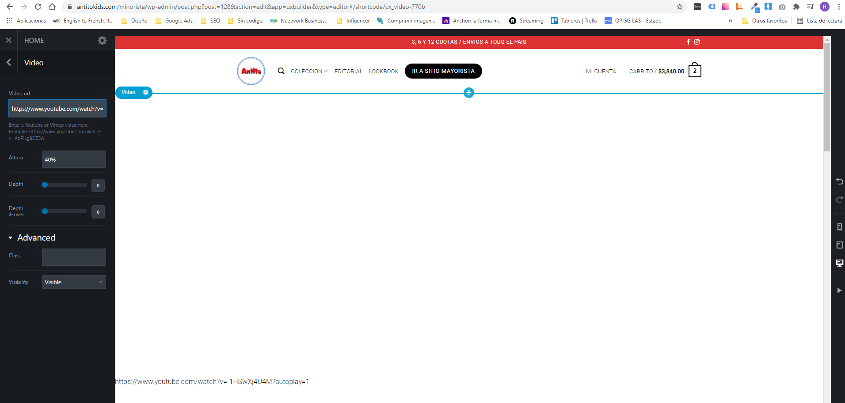The height and width of the screenshot is (403, 845).
Task: Show more bookmarks with the double chevron
Action: click(731, 21)
